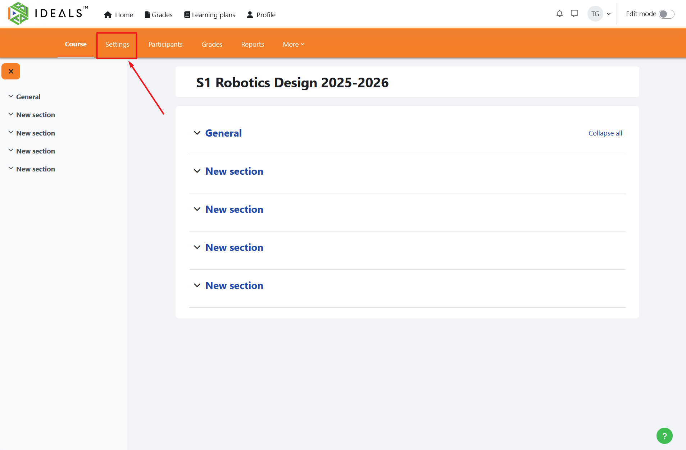Screen dimensions: 686x450
Task: Click the TG user avatar
Action: coord(595,14)
